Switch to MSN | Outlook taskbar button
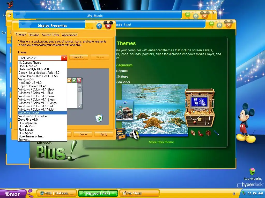The image size is (265, 198). pyautogui.click(x=57, y=193)
